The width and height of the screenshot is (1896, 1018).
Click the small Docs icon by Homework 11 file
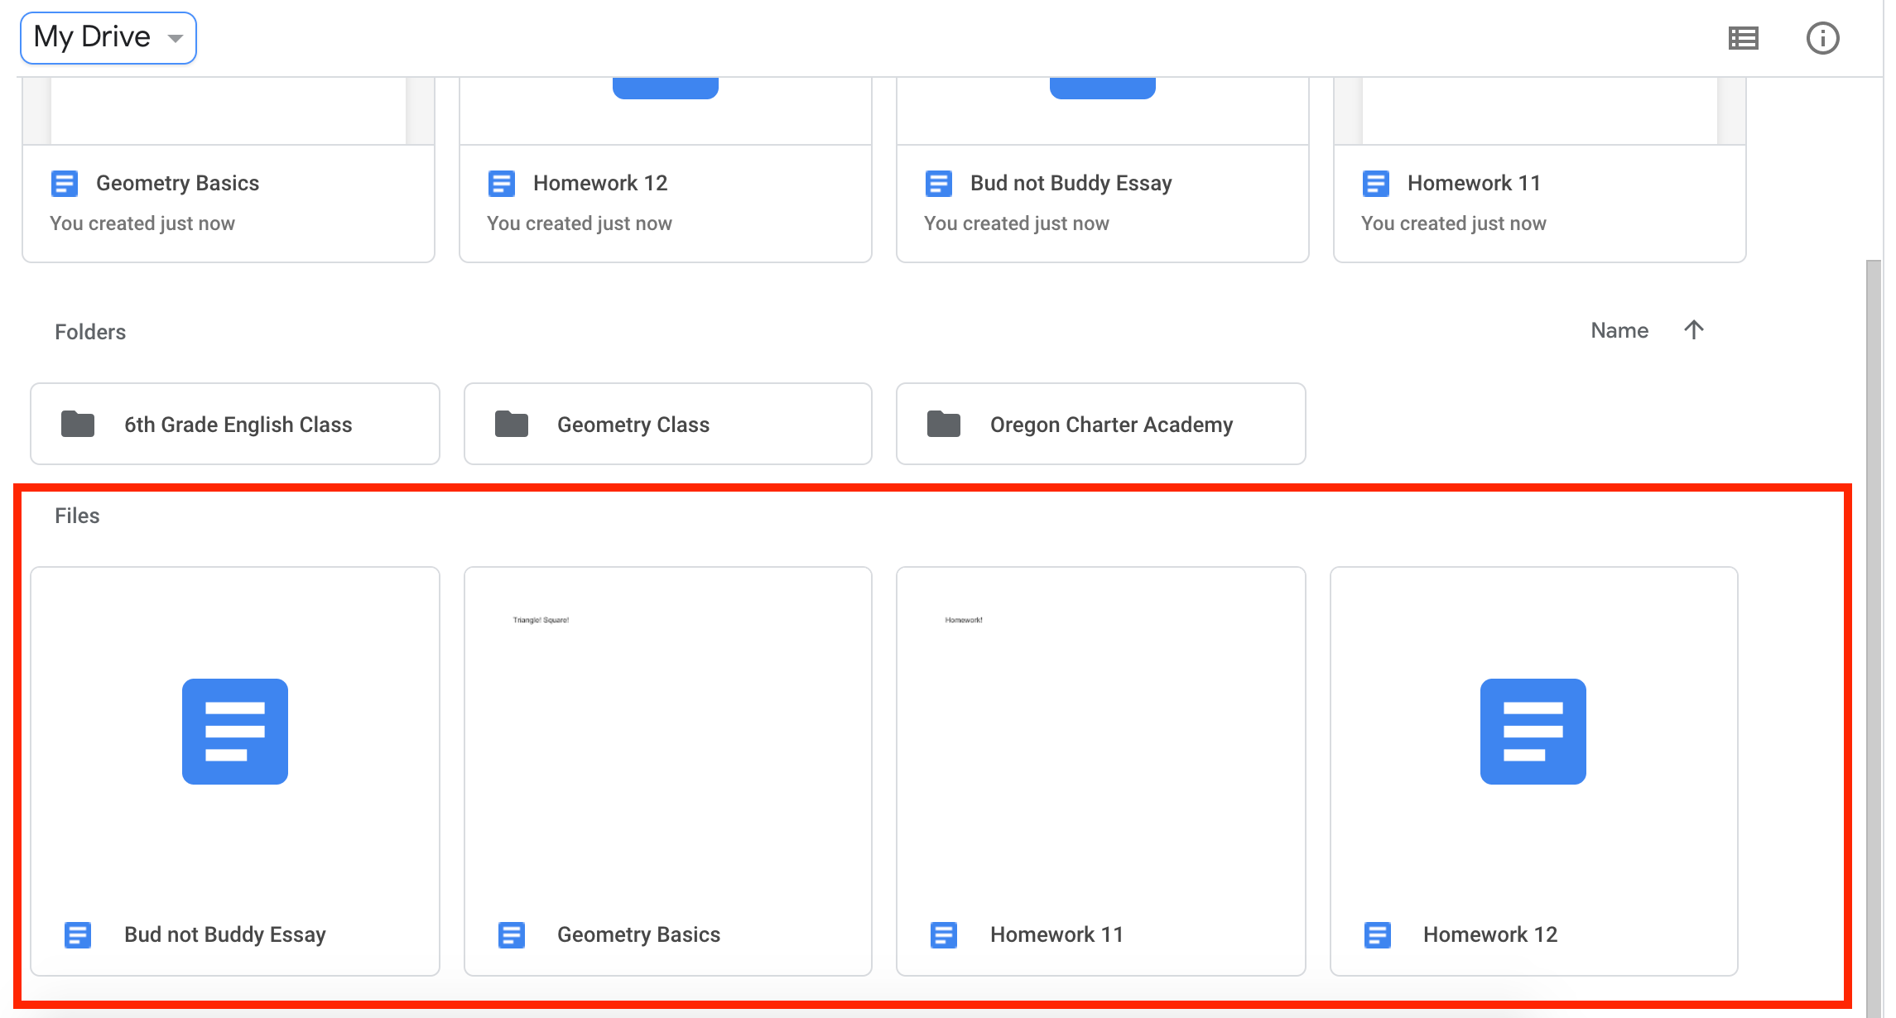click(944, 935)
